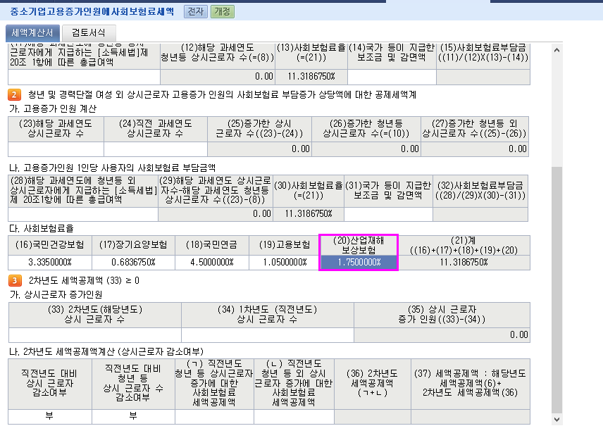Click the 전자 button in the header
Screen dimensions: 603x445
[195, 11]
